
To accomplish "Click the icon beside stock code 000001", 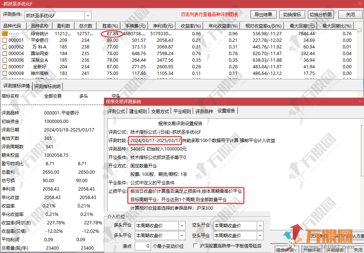I will coord(5,40).
